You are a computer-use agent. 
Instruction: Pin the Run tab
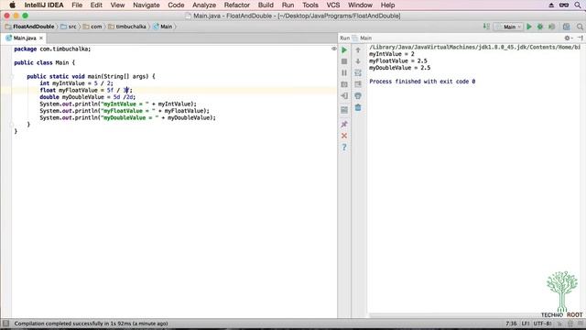coord(344,124)
